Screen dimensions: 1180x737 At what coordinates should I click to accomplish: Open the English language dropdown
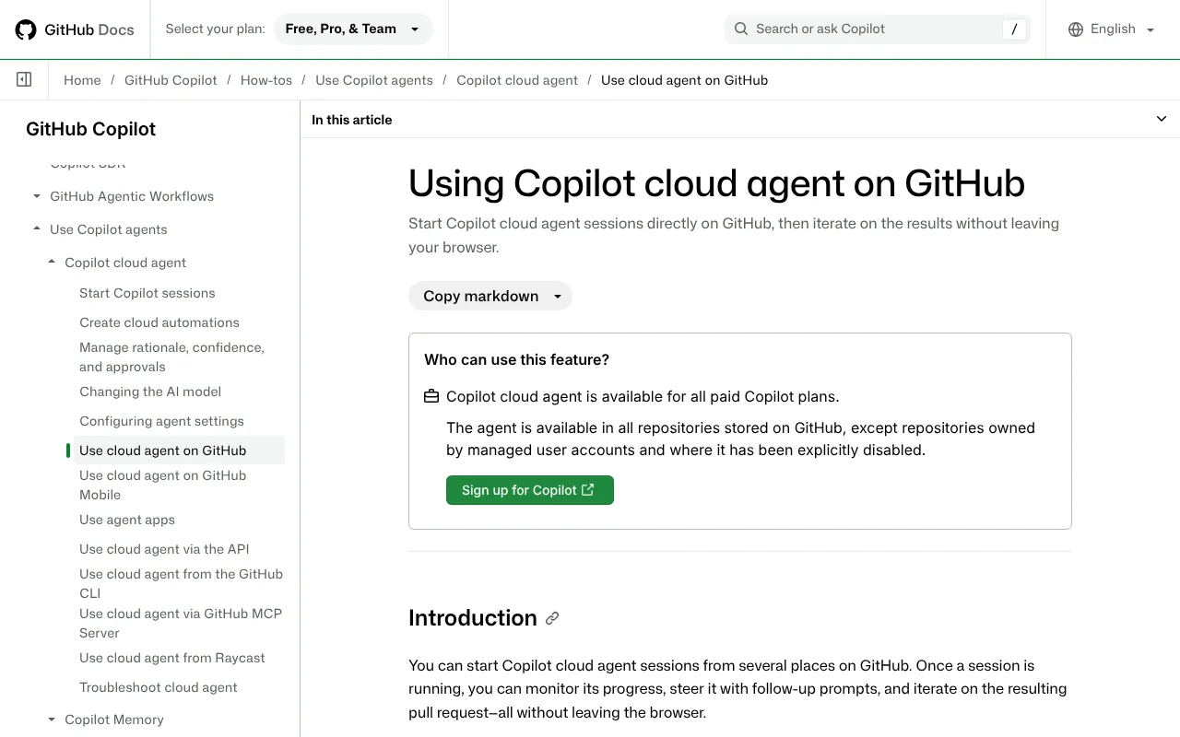(x=1113, y=29)
